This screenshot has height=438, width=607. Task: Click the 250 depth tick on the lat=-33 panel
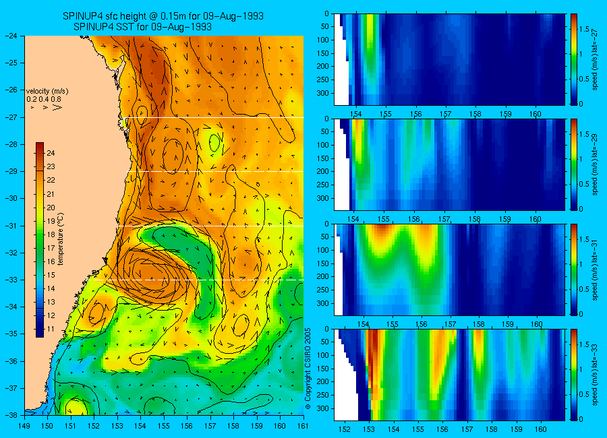coord(323,395)
